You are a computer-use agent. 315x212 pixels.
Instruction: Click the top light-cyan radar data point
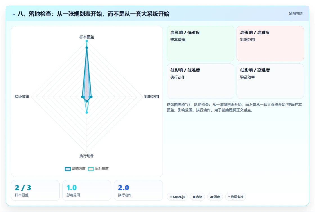(x=87, y=41)
